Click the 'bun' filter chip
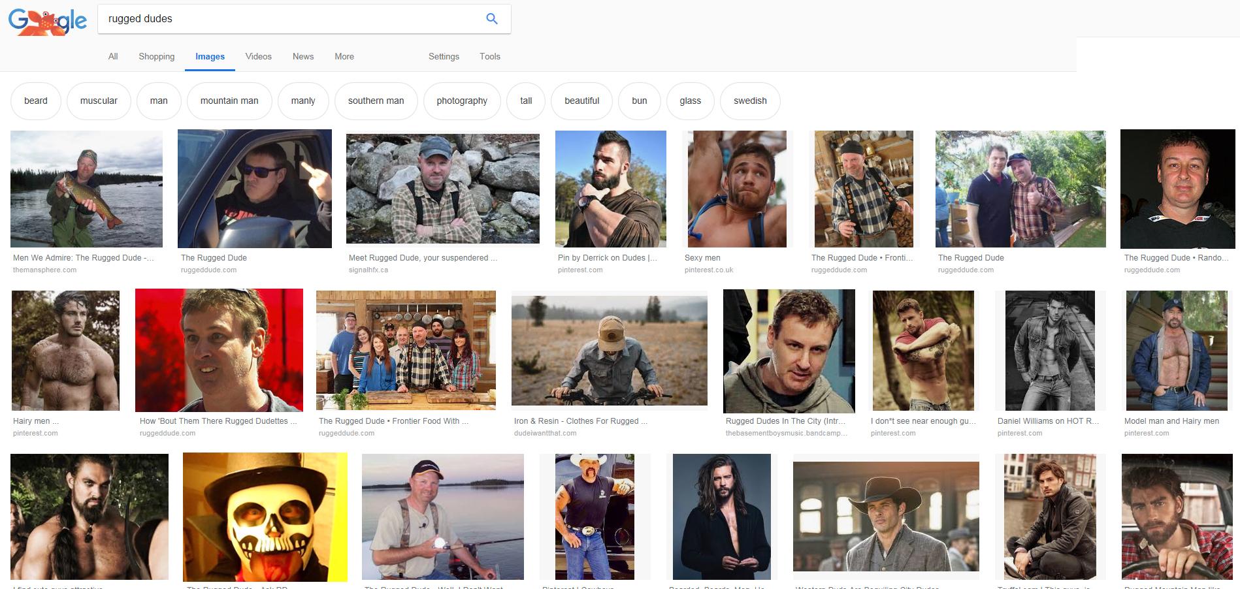1240x589 pixels. [x=640, y=101]
